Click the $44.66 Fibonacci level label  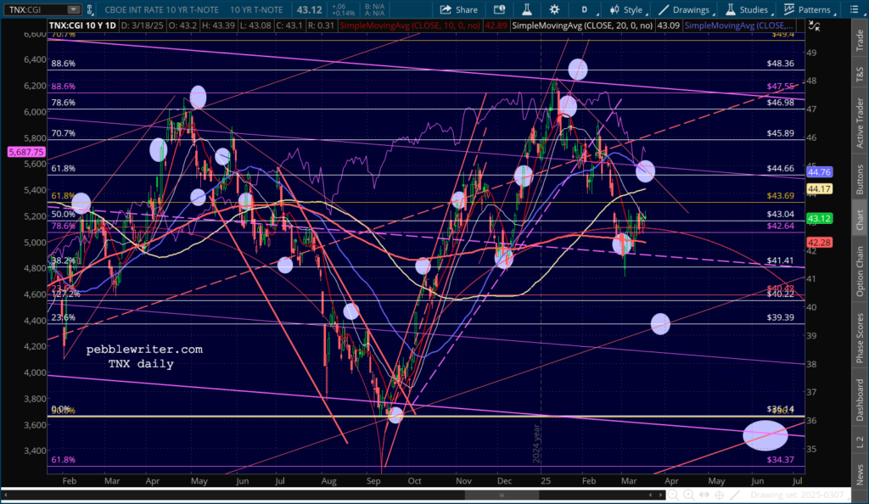781,168
